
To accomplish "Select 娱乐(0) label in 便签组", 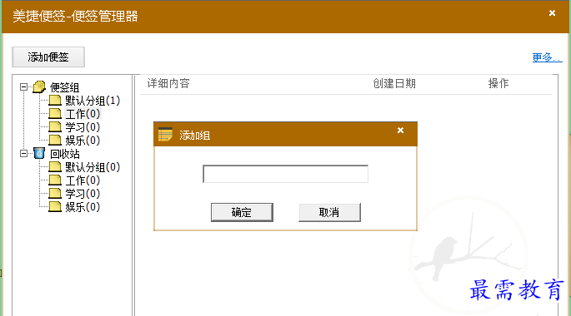I will pos(83,141).
